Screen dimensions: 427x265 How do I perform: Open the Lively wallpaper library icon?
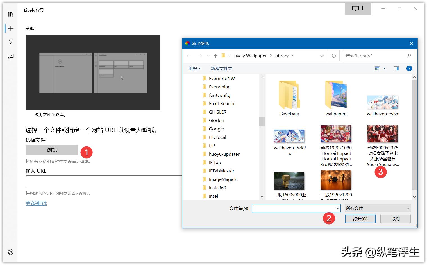click(10, 14)
